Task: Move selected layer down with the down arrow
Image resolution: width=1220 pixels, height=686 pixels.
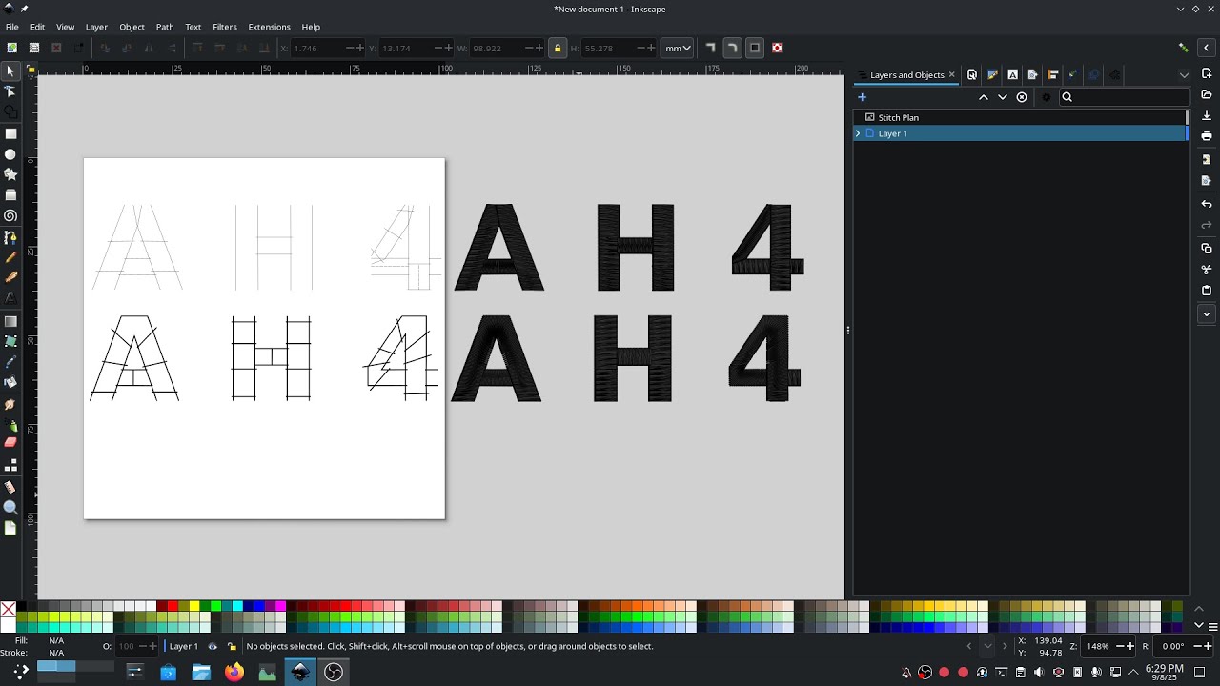Action: (1003, 96)
